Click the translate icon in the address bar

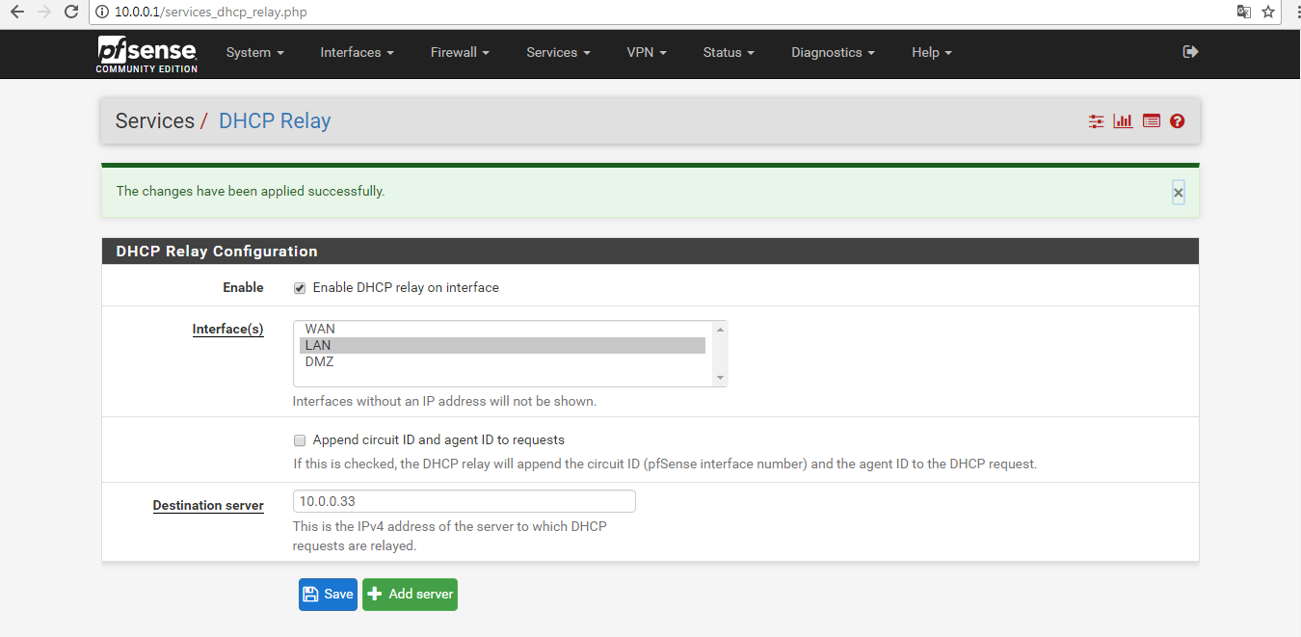(1243, 12)
